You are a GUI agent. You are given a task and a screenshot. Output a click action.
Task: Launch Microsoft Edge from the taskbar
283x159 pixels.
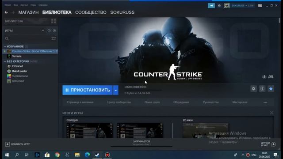(88, 155)
